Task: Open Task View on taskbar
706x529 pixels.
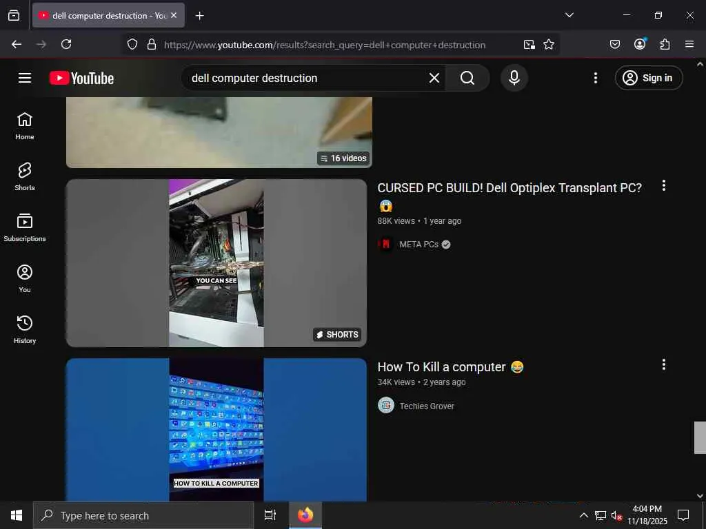Action: point(270,515)
